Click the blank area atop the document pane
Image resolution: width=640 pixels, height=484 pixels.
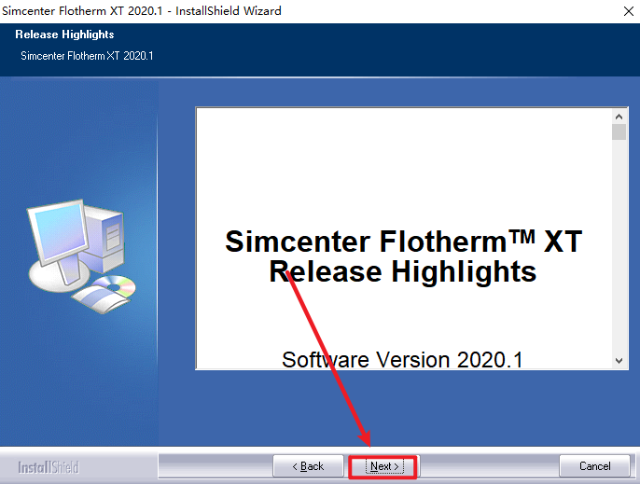pos(401,149)
